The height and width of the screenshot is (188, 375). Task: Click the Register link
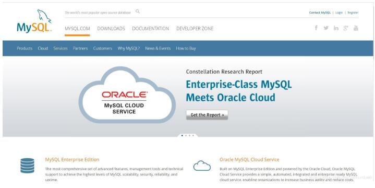[353, 13]
